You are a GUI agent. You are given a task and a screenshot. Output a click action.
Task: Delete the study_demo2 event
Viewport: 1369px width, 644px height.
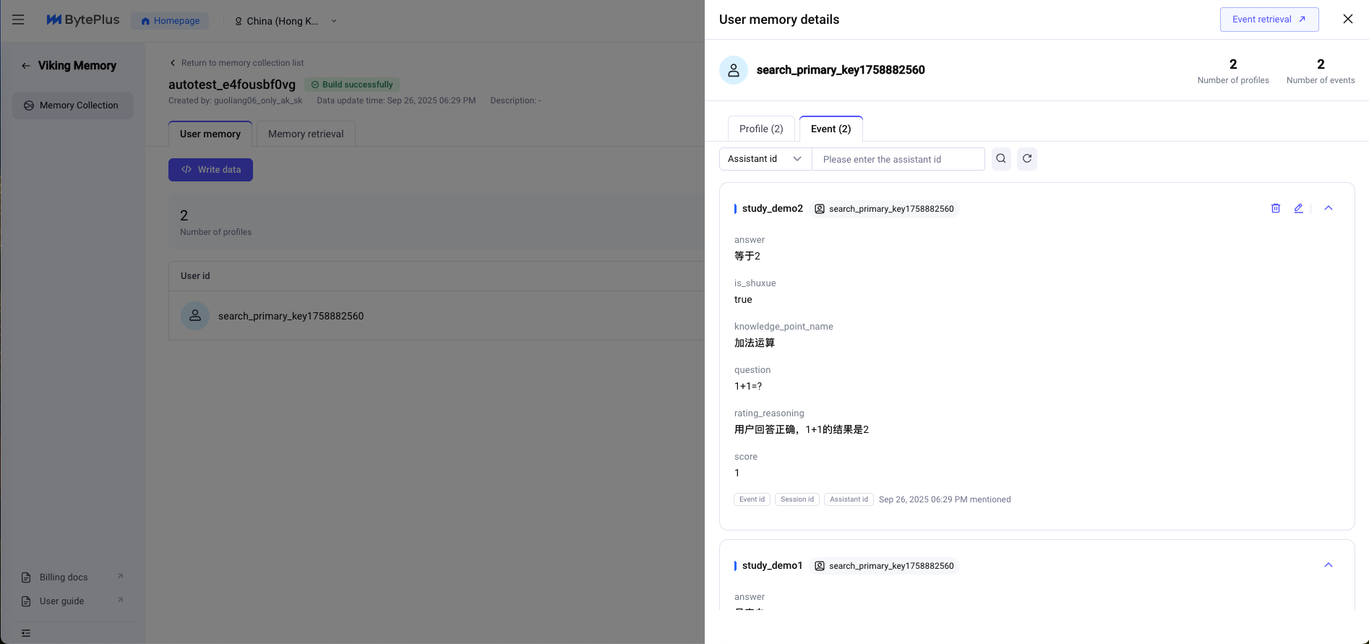point(1276,208)
